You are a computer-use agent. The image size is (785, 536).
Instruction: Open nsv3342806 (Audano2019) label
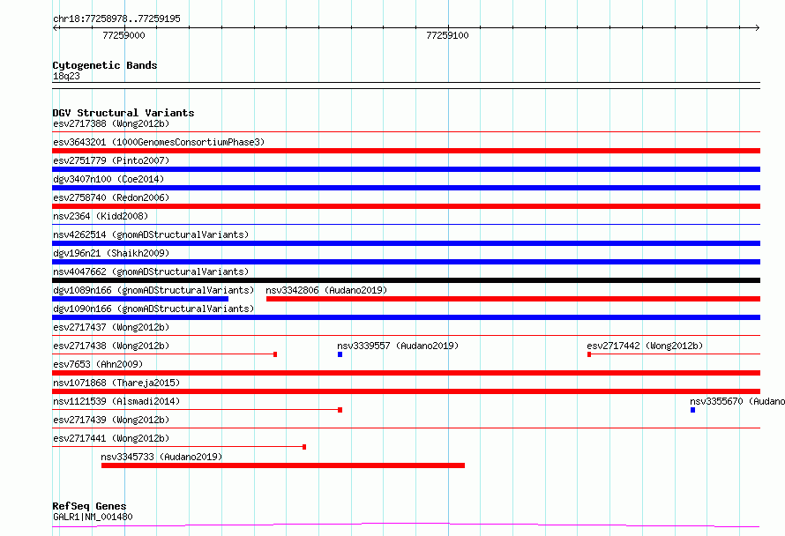click(326, 290)
